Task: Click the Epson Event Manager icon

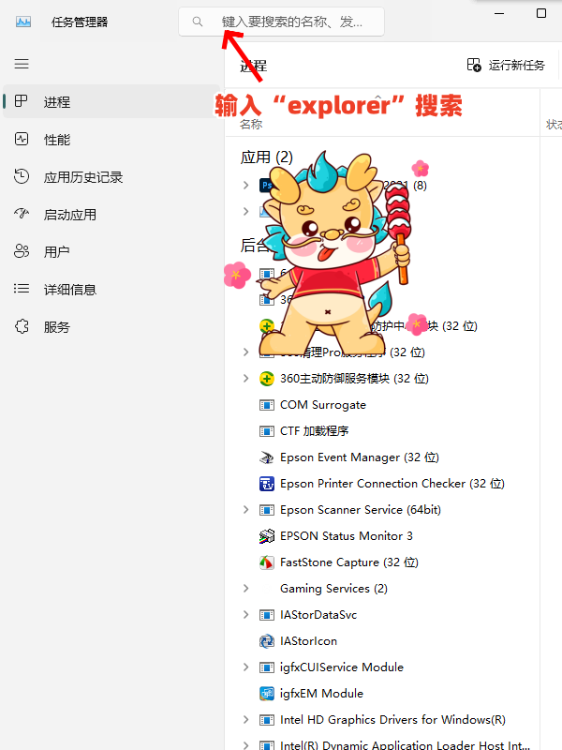Action: point(267,457)
